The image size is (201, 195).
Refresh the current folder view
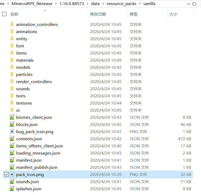coord(194,4)
